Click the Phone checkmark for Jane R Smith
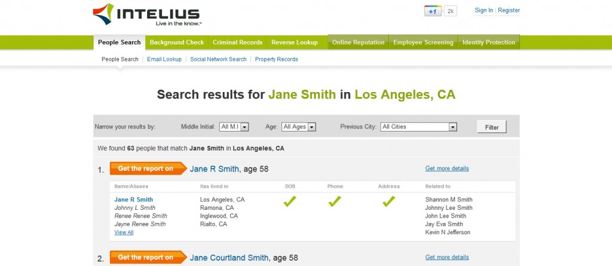This screenshot has height=266, width=612. click(335, 201)
